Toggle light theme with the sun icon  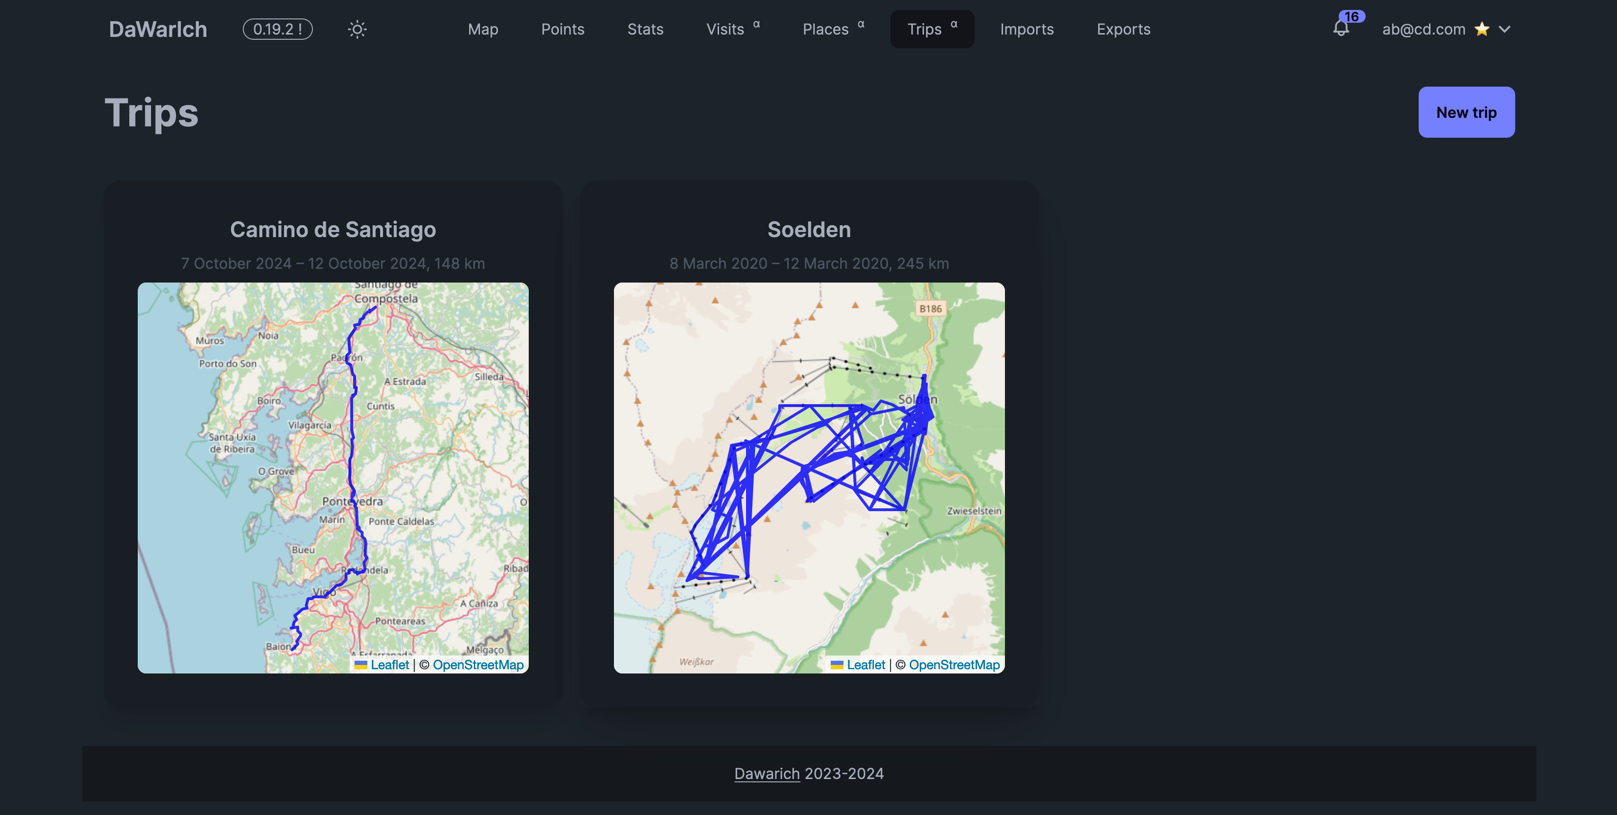pyautogui.click(x=357, y=29)
